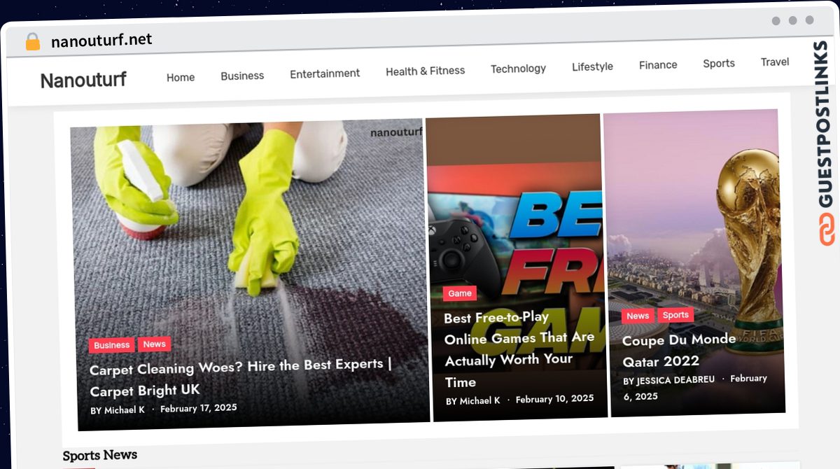Open the Travel menu item
Screen dimensions: 840x469
click(775, 62)
